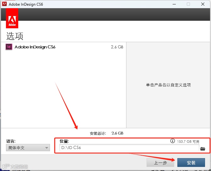The image size is (211, 171).
Task: Click the 2.6 GB product size value
Action: pyautogui.click(x=117, y=47)
